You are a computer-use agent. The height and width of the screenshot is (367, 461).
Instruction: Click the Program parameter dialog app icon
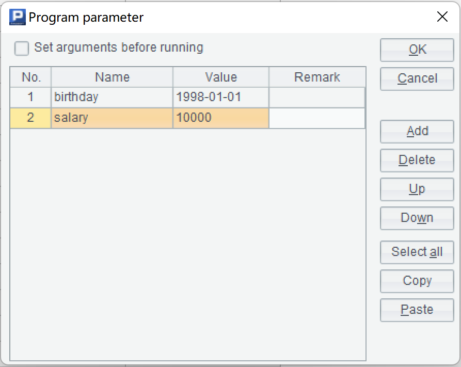[18, 18]
